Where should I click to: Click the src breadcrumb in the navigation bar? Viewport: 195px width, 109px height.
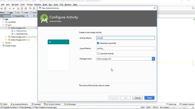point(17,12)
